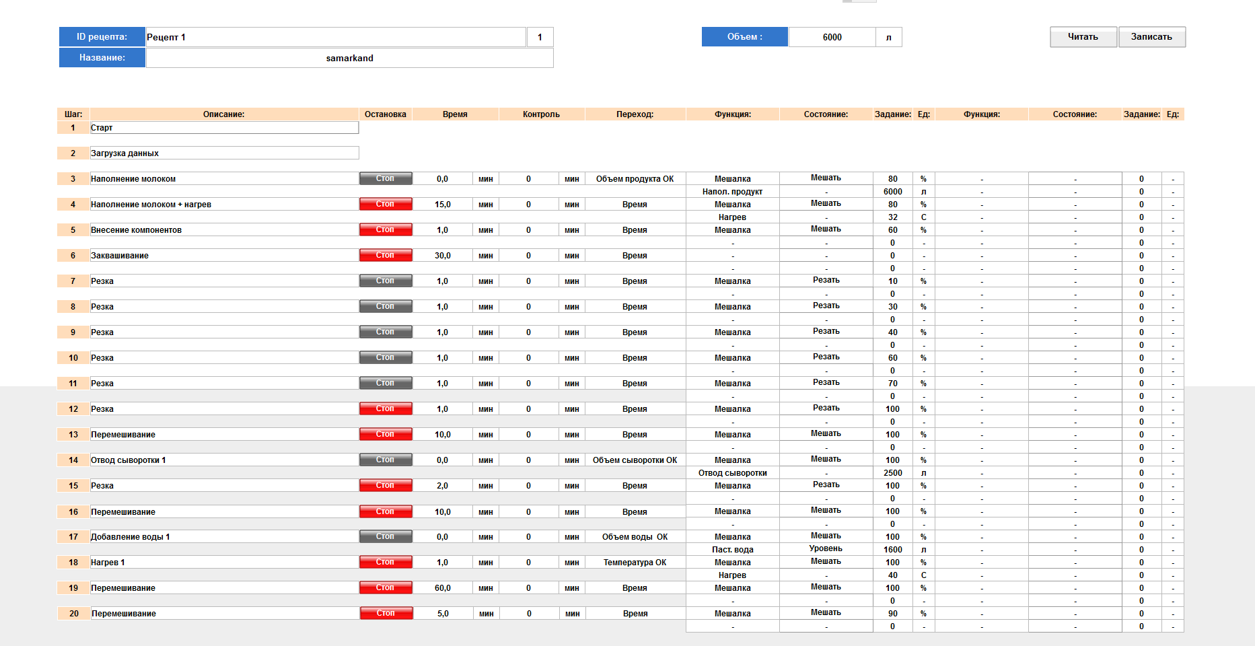Click the 2500 task value cell
The height and width of the screenshot is (646, 1255).
pyautogui.click(x=892, y=473)
